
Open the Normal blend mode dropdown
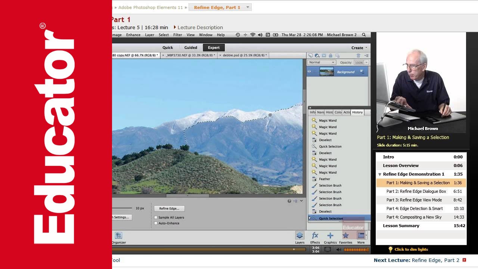coord(322,62)
